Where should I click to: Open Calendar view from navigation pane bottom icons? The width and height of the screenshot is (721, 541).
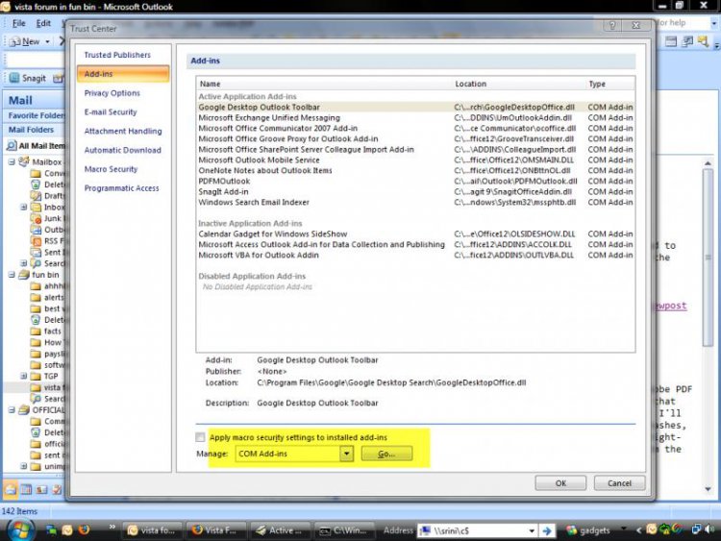26,489
